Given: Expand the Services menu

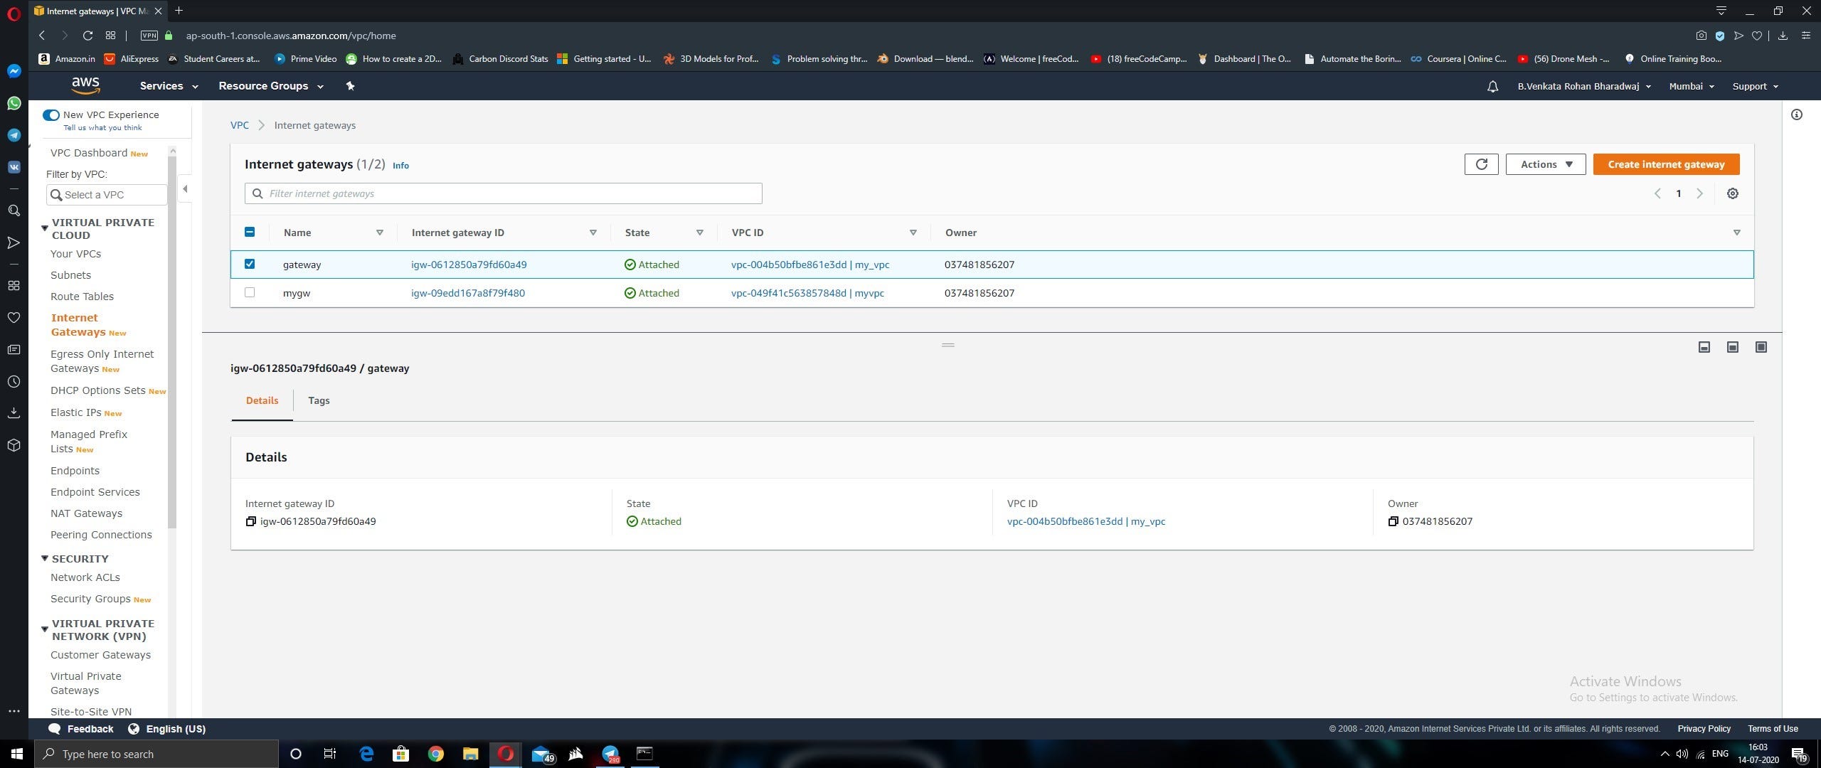Looking at the screenshot, I should tap(169, 86).
